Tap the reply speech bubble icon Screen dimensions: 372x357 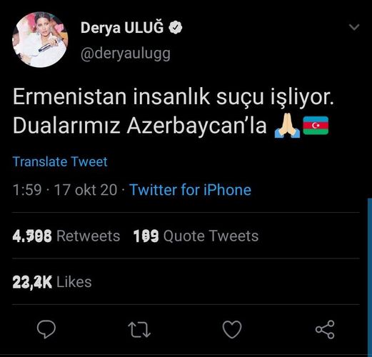point(46,329)
